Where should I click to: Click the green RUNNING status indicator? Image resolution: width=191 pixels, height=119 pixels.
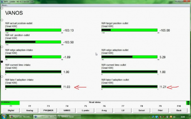point(10,103)
